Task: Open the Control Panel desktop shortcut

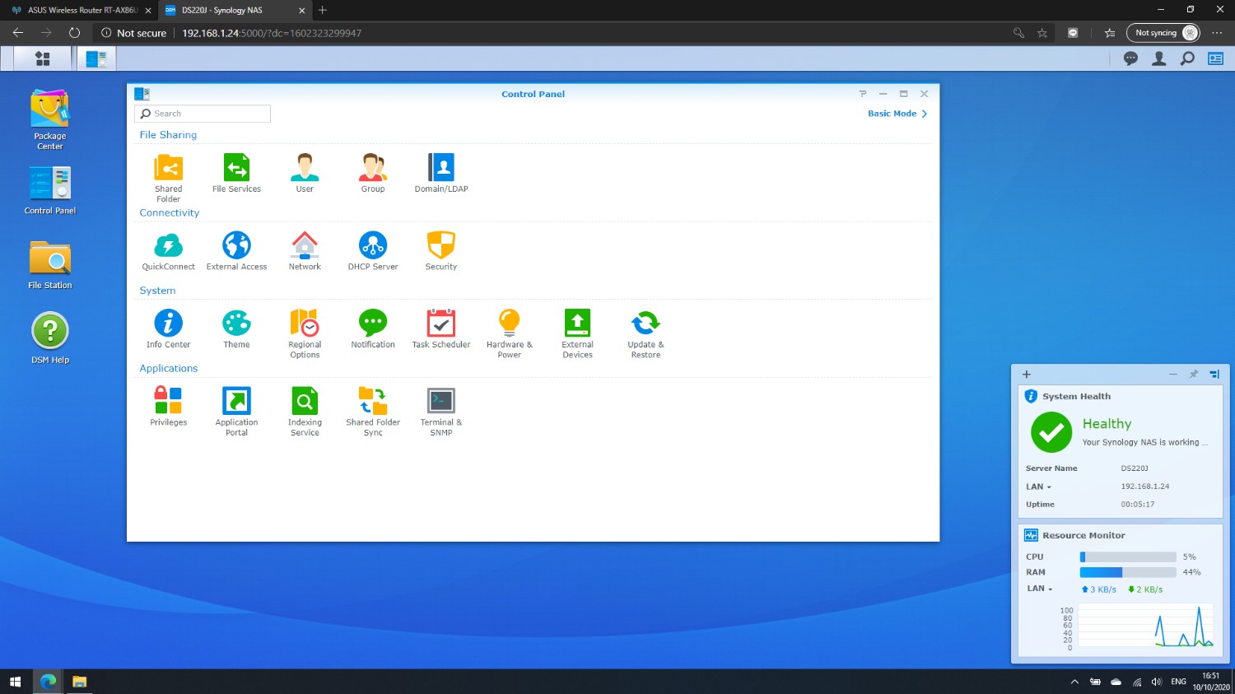Action: 50,191
